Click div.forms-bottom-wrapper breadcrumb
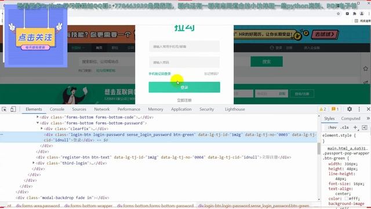 click(x=88, y=206)
